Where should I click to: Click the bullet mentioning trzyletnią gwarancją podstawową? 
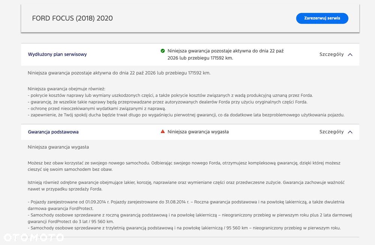click(184, 228)
